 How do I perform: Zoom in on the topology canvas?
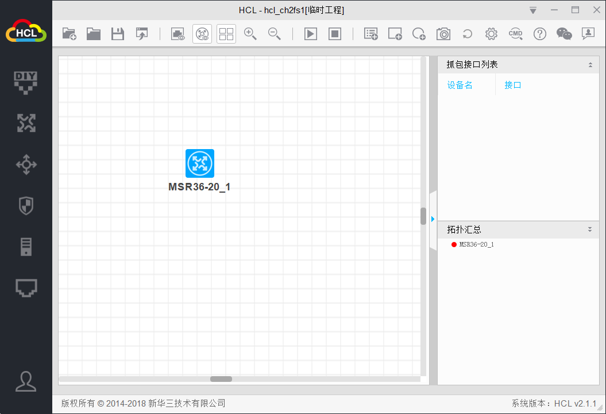(x=250, y=34)
